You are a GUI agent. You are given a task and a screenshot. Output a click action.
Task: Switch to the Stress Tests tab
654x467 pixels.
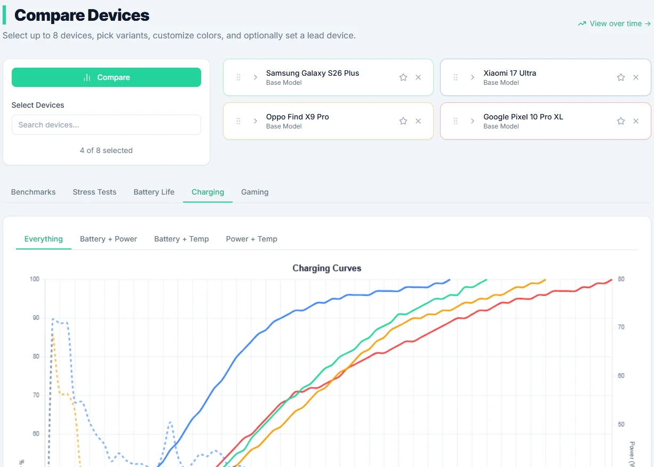tap(94, 192)
